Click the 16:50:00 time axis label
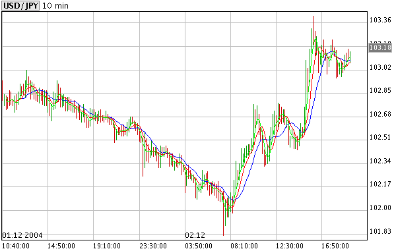This screenshot has width=396, height=251. [x=335, y=246]
